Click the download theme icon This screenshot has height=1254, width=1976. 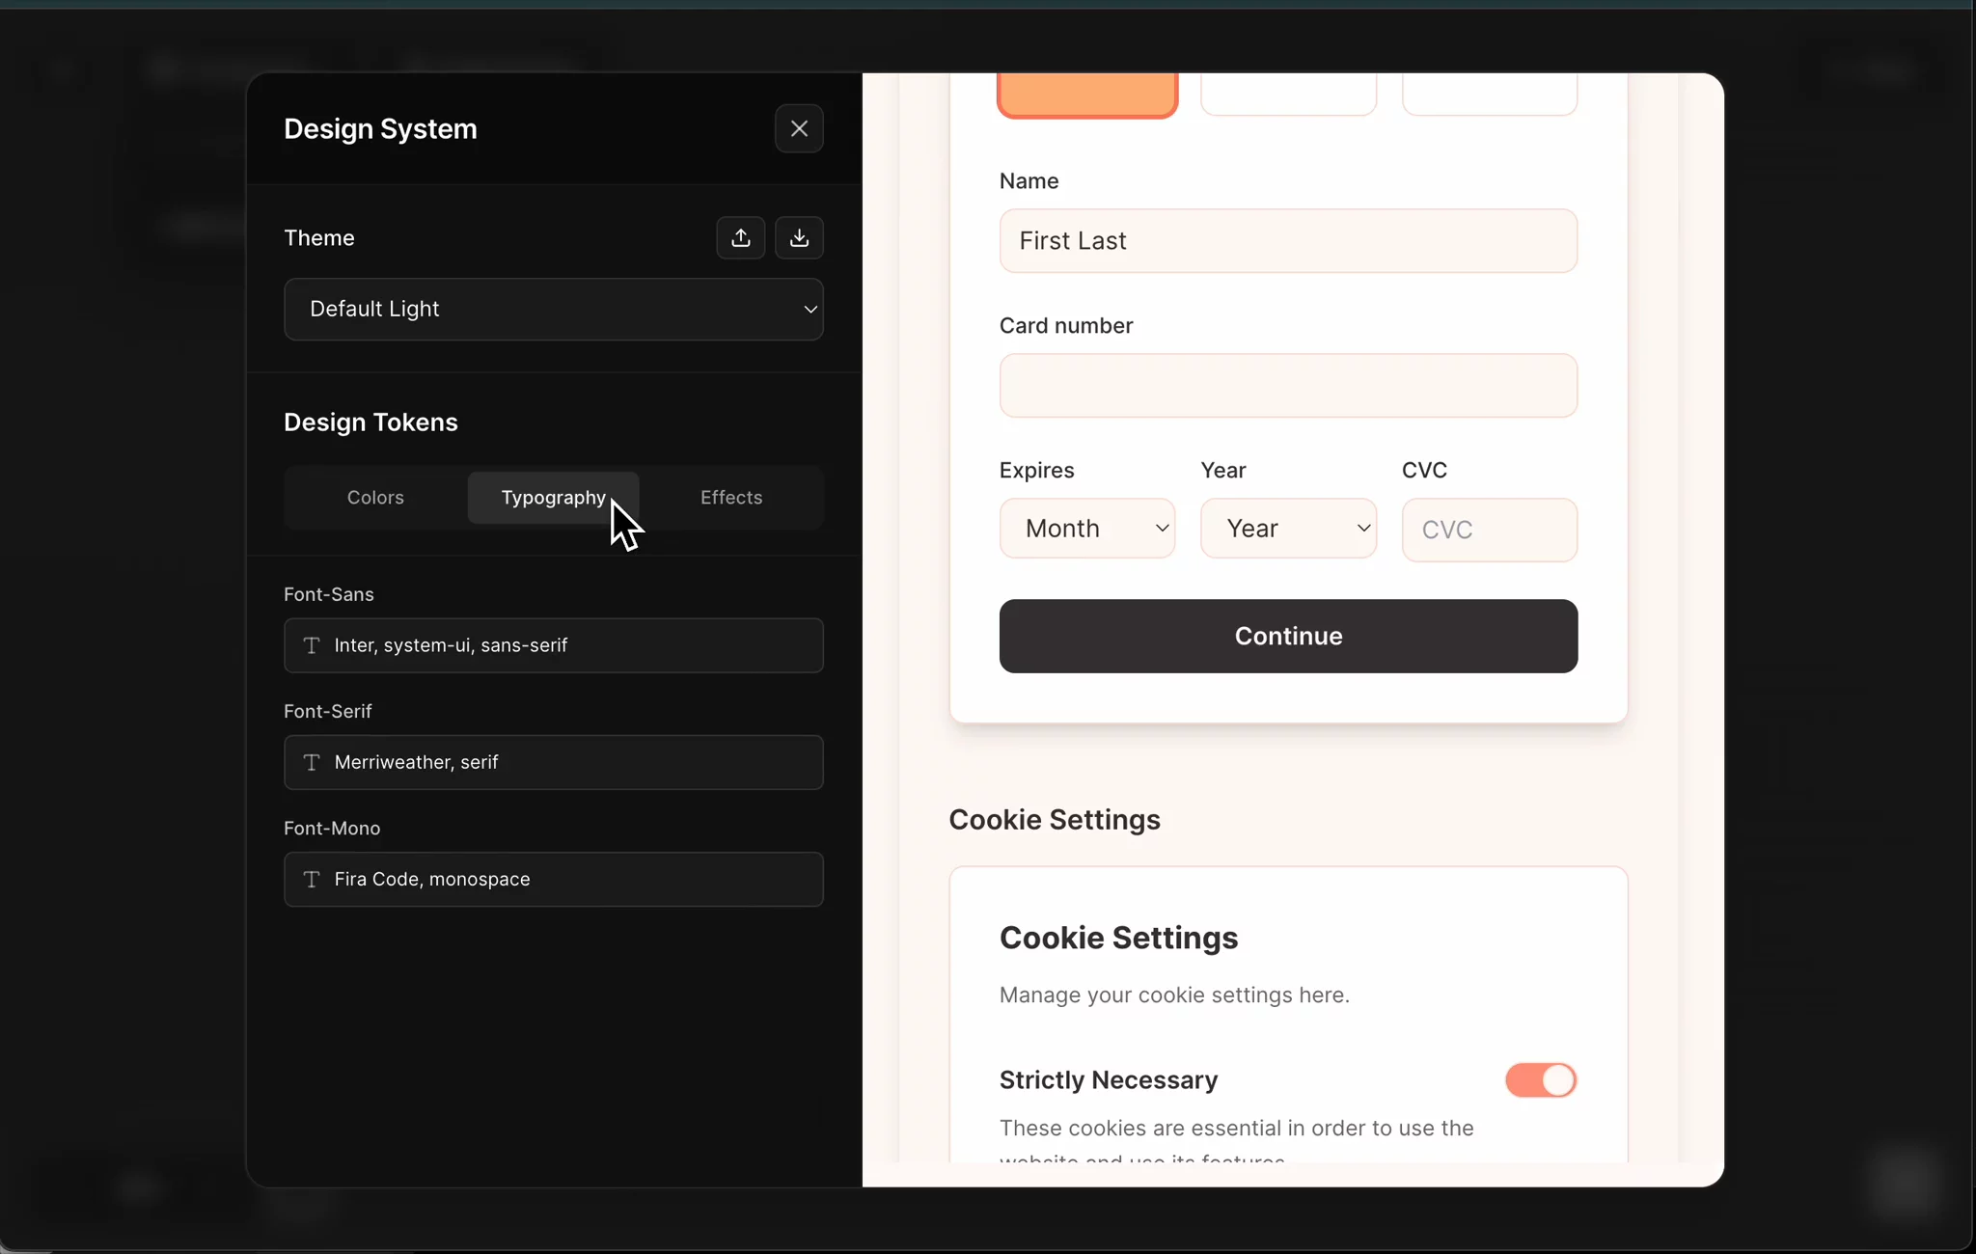coord(799,238)
